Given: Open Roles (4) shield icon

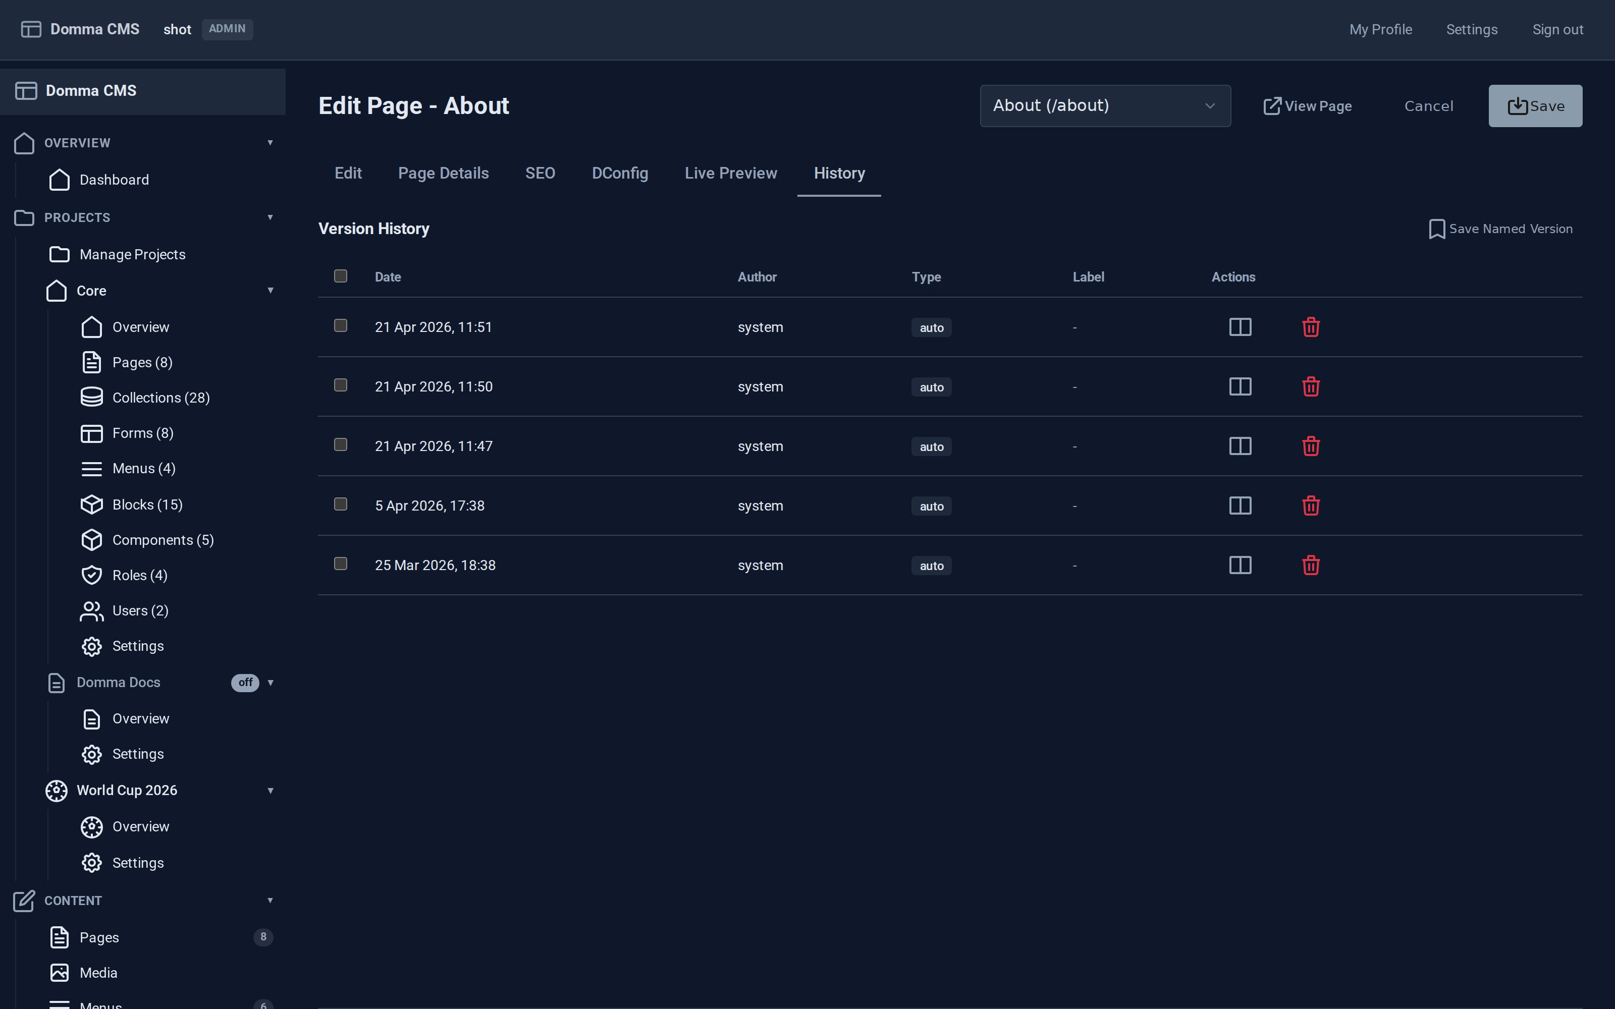Looking at the screenshot, I should (91, 575).
